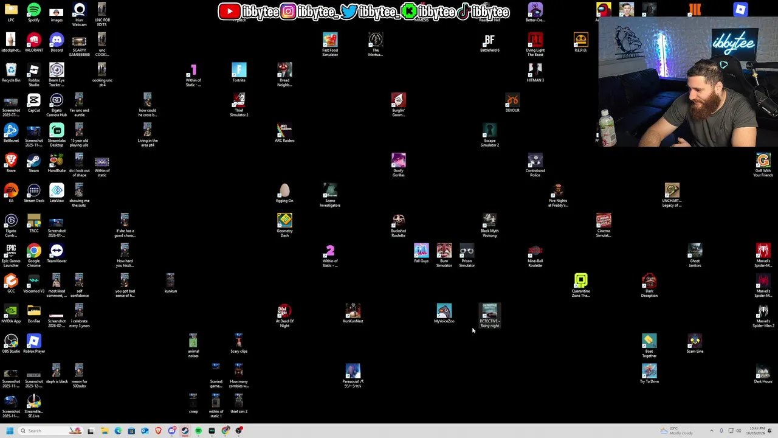Open the Spotify taskbar icon
Image resolution: width=778 pixels, height=438 pixels.
[x=198, y=431]
